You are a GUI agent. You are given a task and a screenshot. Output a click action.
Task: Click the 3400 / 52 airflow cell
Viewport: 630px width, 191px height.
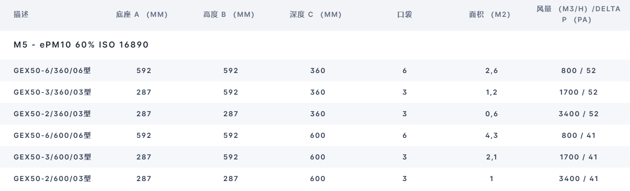579,113
